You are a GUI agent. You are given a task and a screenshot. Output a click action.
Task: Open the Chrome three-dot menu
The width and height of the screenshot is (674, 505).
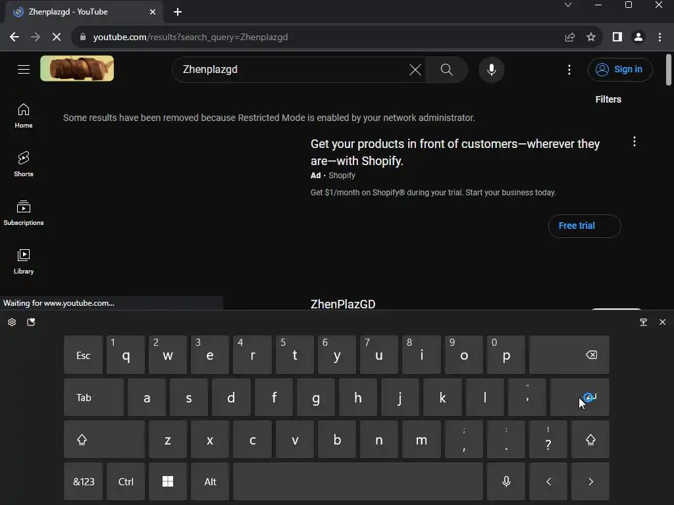tap(660, 37)
